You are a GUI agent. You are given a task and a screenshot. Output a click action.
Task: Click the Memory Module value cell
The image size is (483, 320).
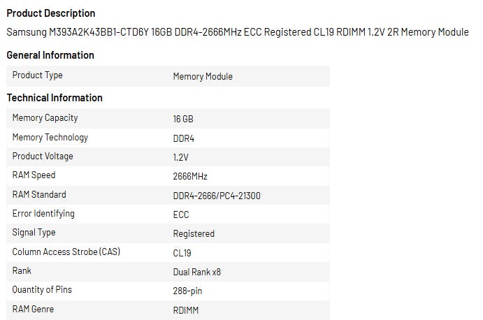203,76
